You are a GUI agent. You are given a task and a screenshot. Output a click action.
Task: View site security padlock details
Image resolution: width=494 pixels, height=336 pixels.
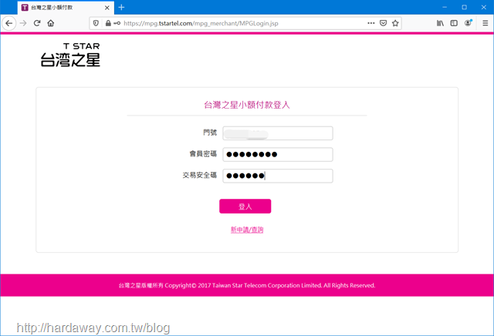coord(108,23)
